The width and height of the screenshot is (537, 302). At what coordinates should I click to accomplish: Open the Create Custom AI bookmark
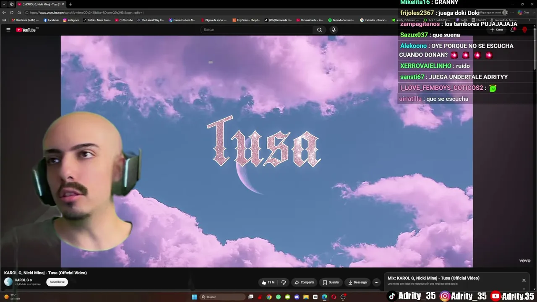(x=182, y=20)
